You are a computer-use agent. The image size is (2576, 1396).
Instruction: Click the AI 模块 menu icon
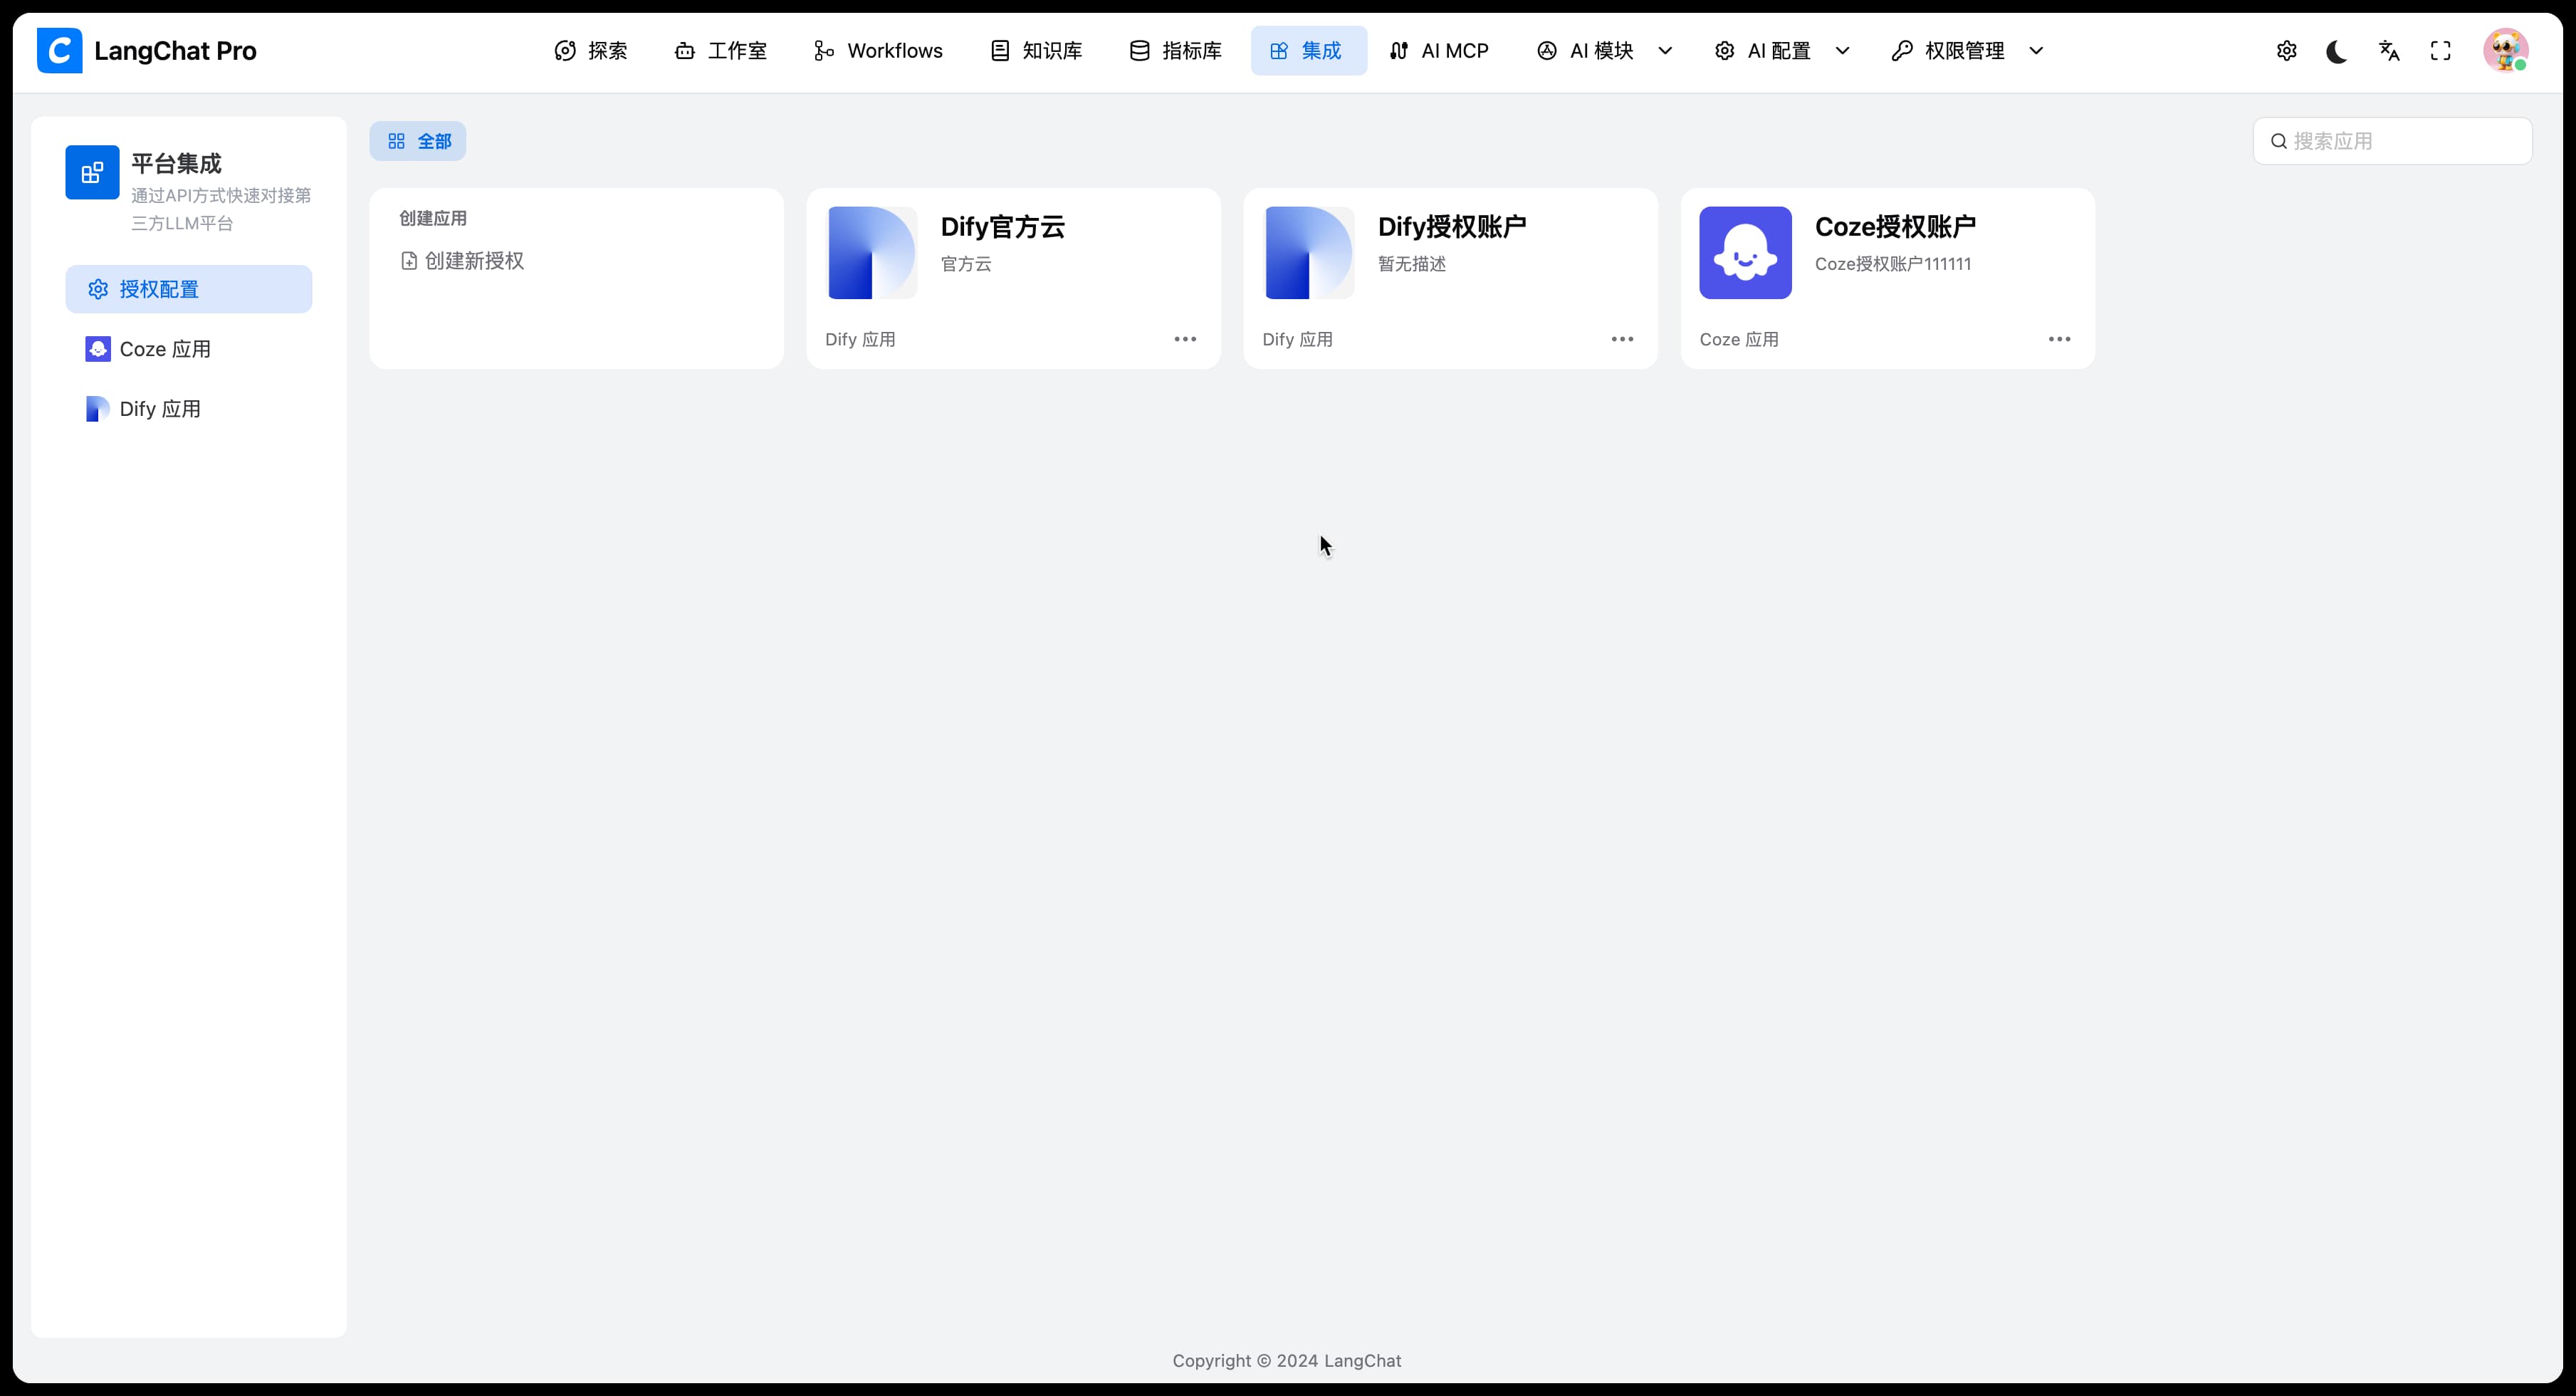(x=1547, y=51)
